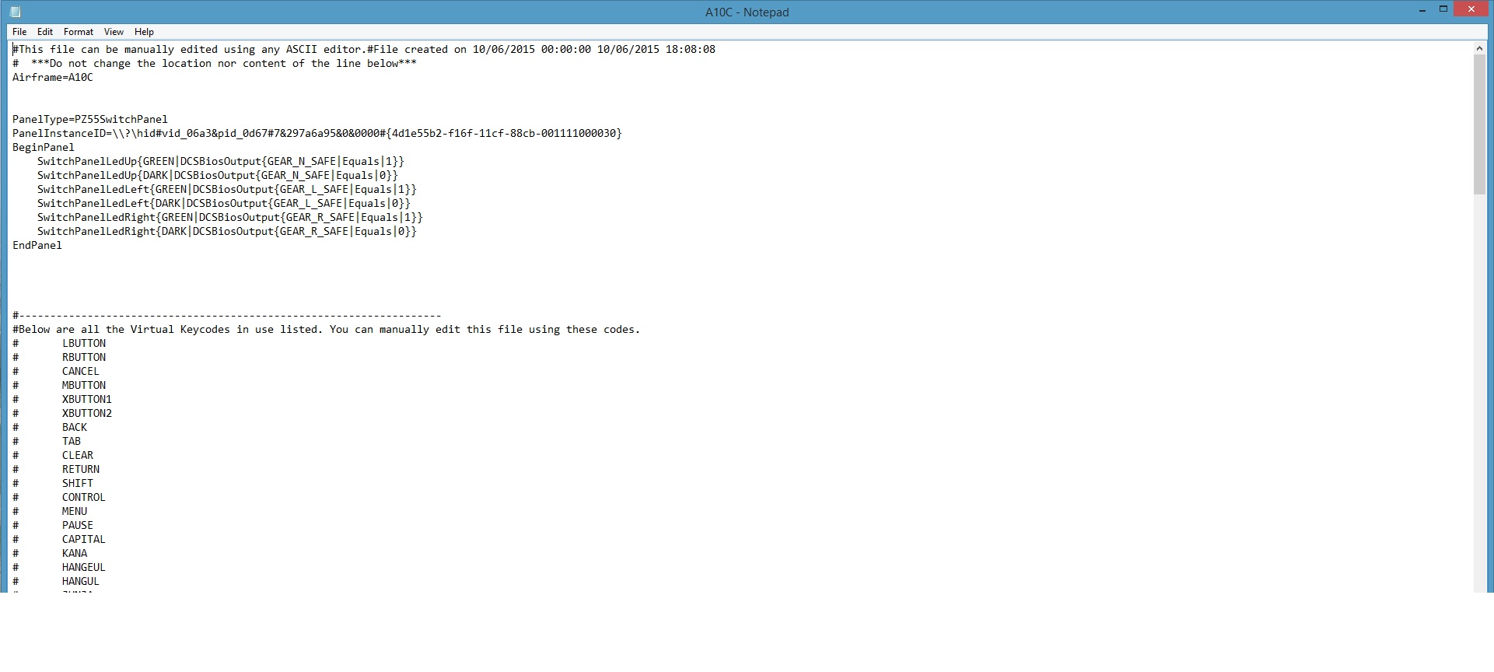The width and height of the screenshot is (1494, 672).
Task: Click the 'This file can be manually edited' line
Action: click(x=364, y=50)
